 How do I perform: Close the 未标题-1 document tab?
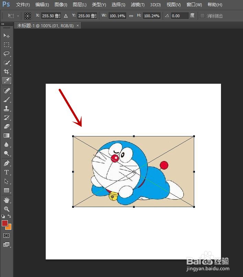(78, 25)
